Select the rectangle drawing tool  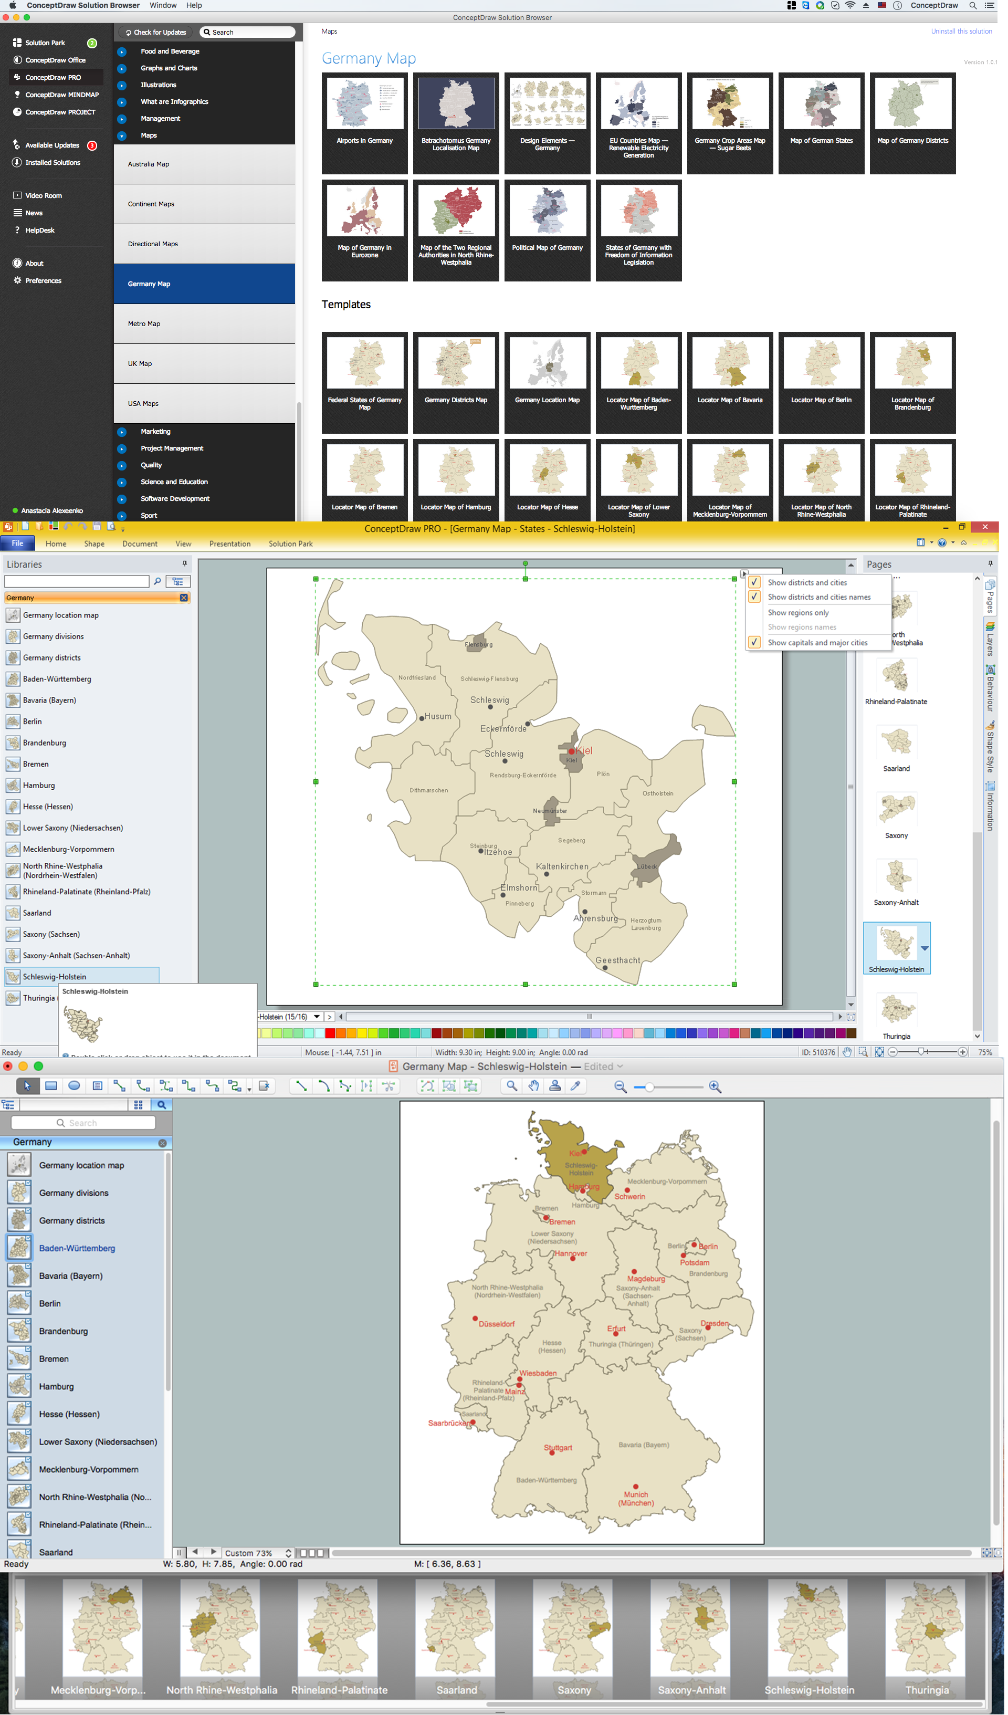click(51, 1086)
